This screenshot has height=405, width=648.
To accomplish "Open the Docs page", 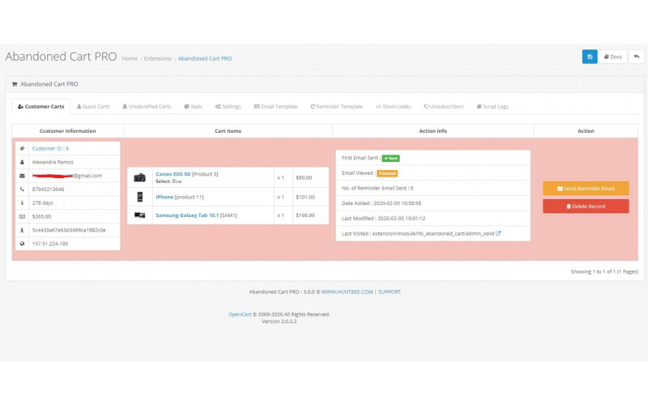I will point(613,57).
